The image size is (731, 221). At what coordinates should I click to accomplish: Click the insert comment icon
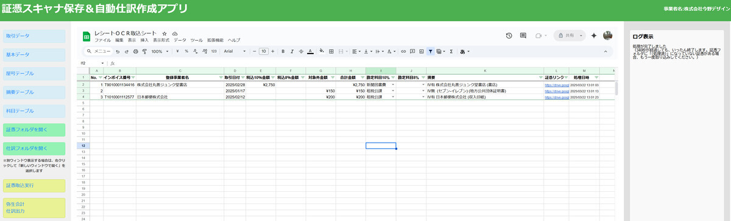[x=412, y=52]
